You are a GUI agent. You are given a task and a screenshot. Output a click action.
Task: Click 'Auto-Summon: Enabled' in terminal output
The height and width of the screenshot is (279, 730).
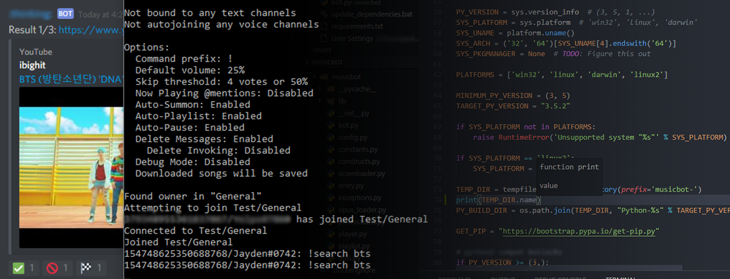193,105
